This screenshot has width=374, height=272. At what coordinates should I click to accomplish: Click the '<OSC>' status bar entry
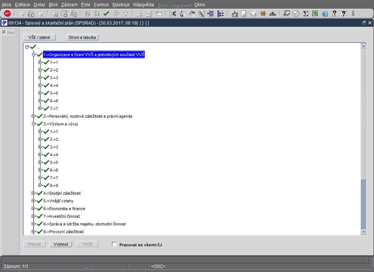158,266
